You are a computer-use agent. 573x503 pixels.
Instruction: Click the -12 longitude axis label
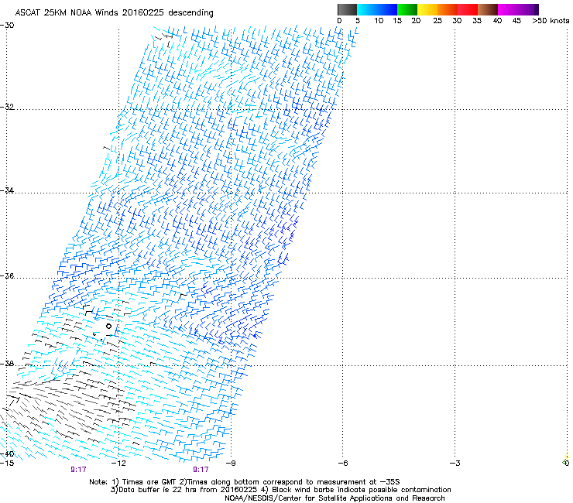click(118, 464)
